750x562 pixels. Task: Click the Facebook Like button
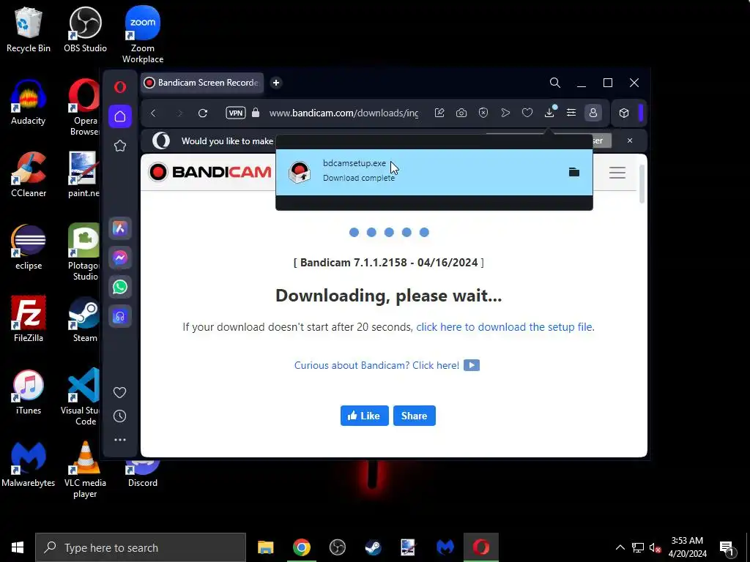[365, 416]
